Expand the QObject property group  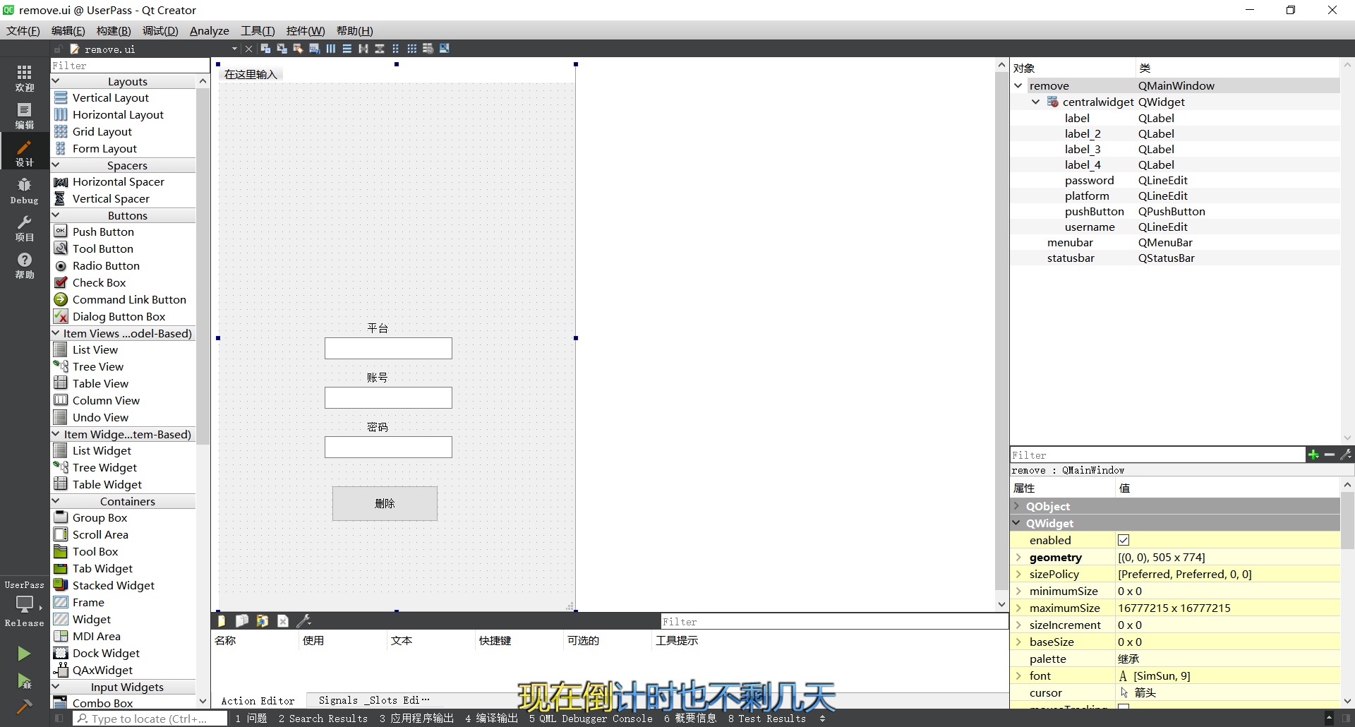(x=1017, y=506)
